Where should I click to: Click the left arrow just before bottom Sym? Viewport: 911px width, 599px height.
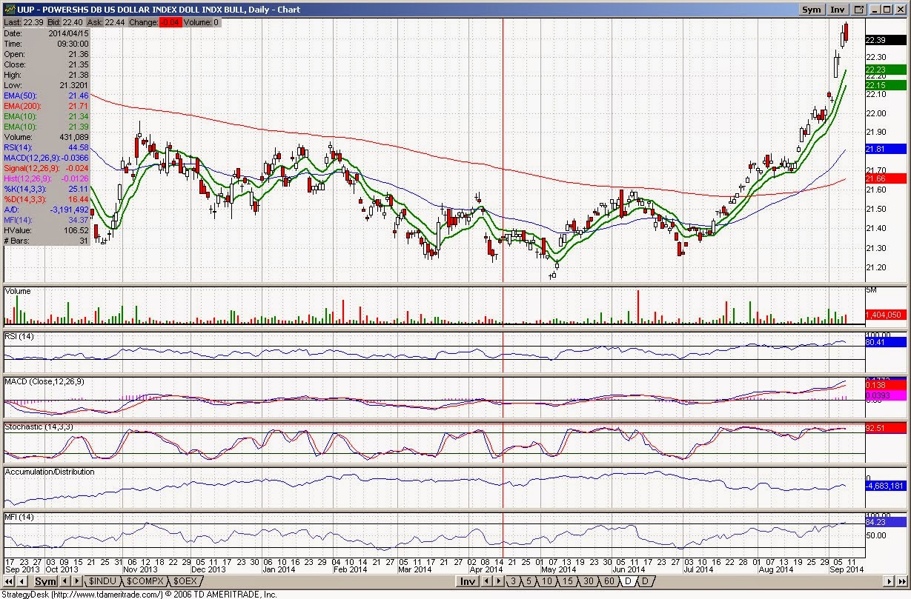(22, 581)
